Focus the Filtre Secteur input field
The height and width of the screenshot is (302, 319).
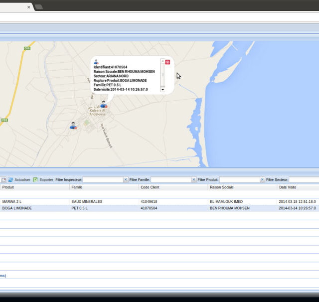point(304,179)
